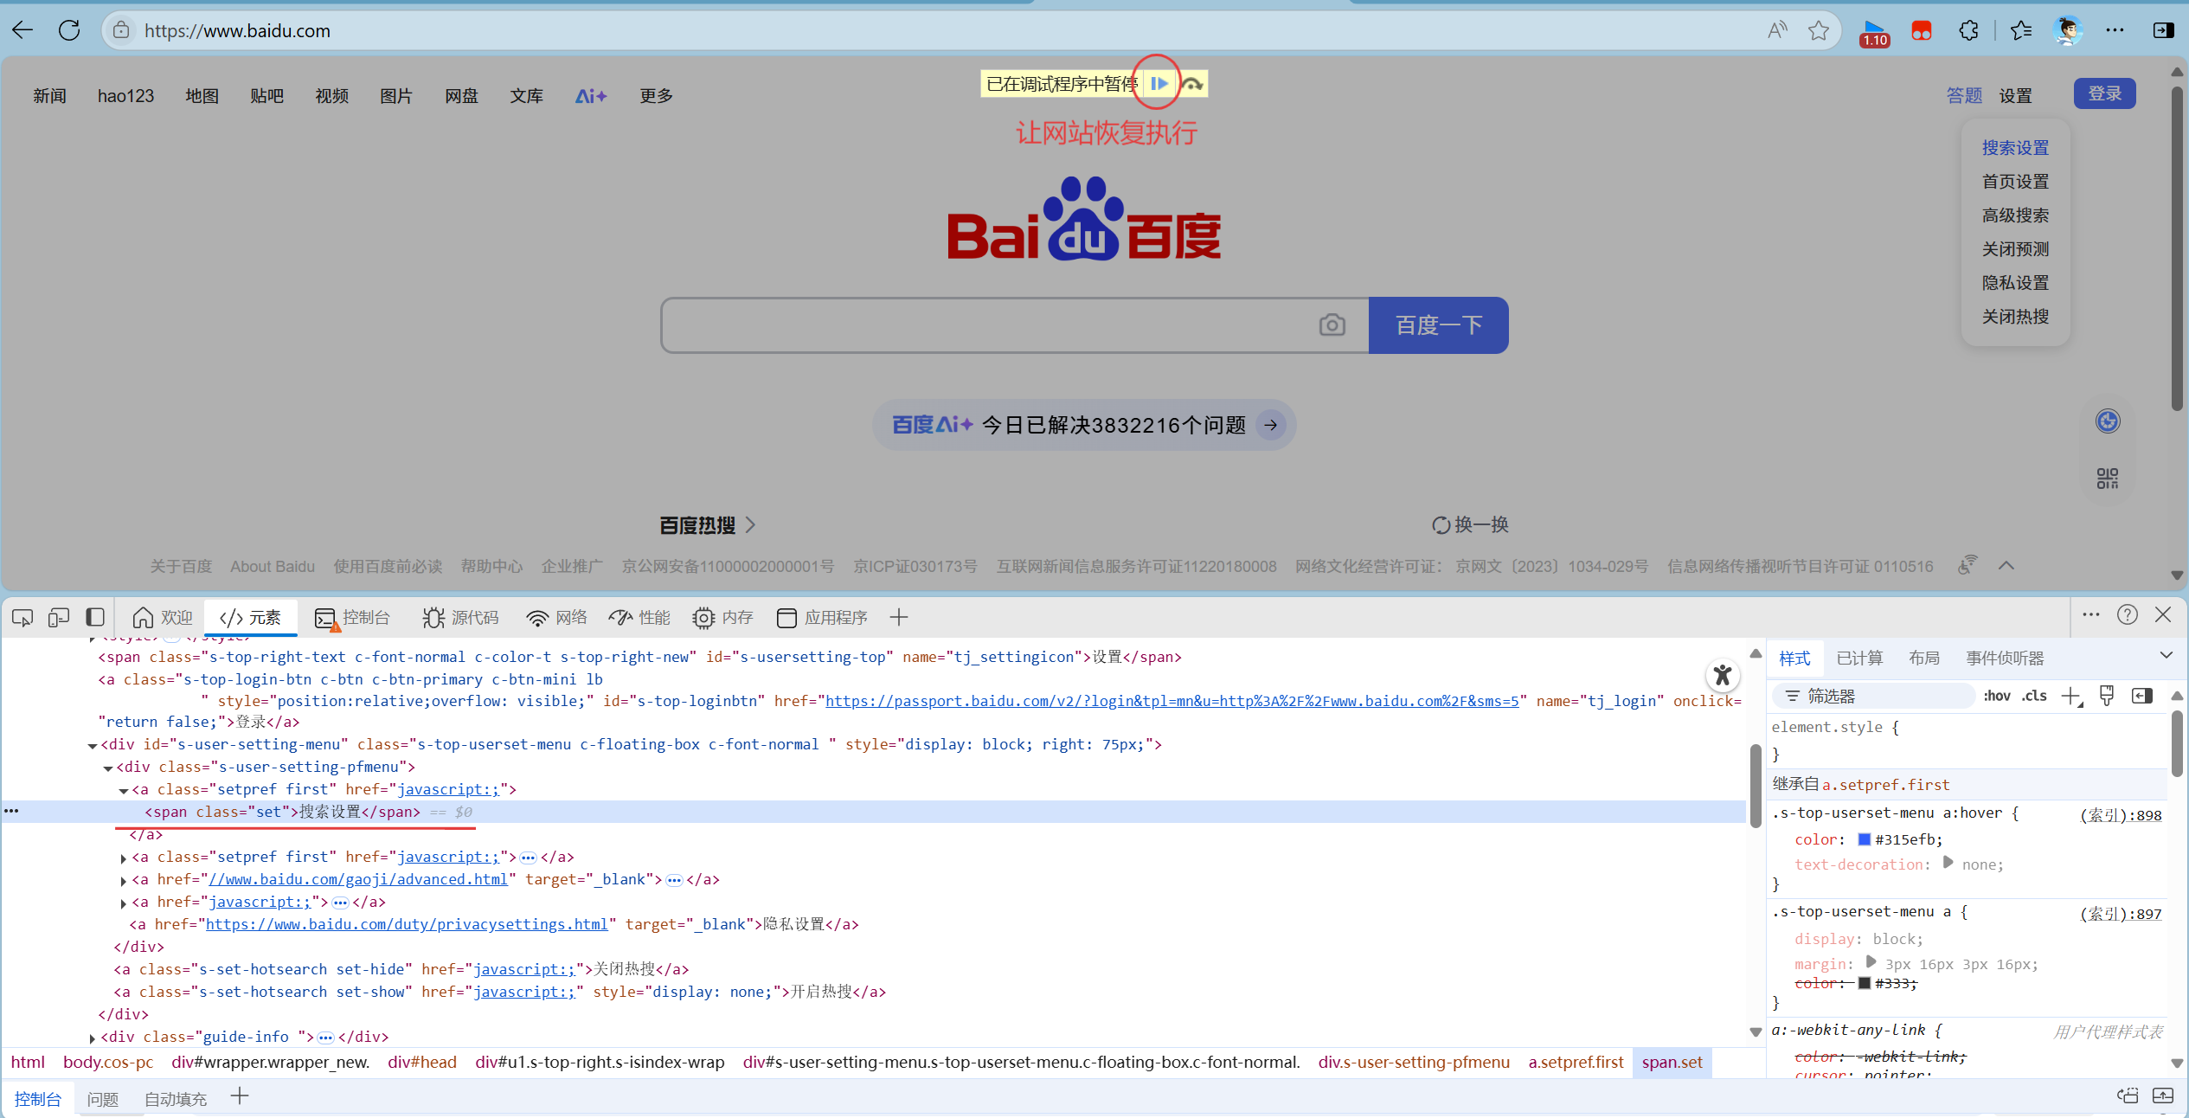This screenshot has height=1118, width=2189.
Task: Open (索引):898 stylesheet source link
Action: point(2121,815)
